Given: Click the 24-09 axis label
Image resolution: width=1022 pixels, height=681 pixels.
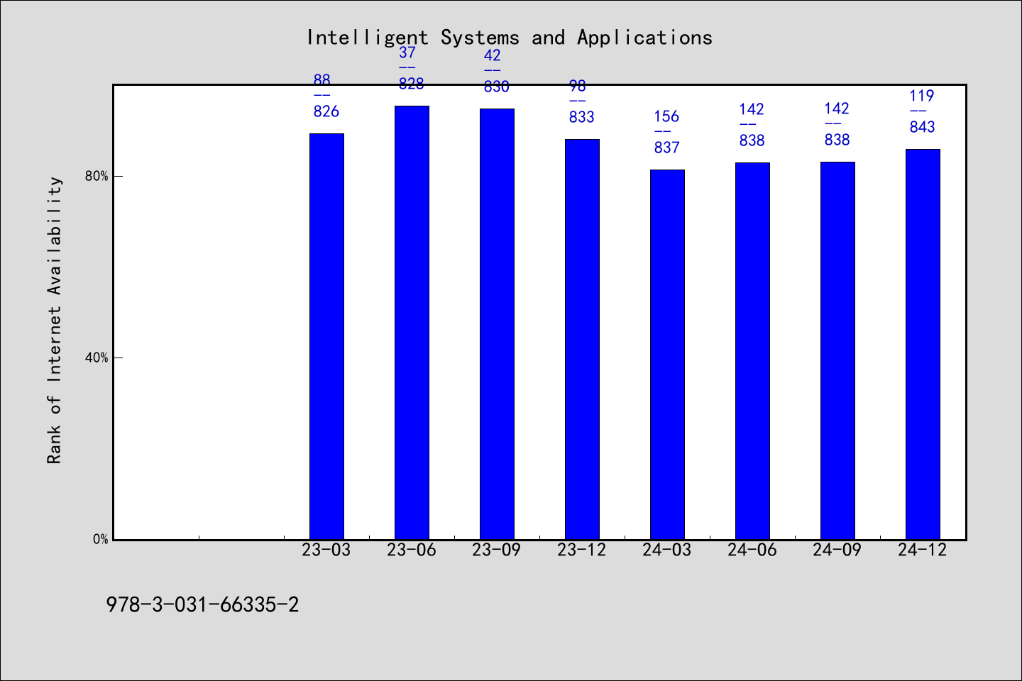Looking at the screenshot, I should [837, 550].
